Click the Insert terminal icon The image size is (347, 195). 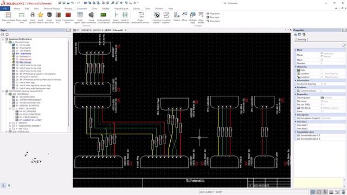point(115,15)
